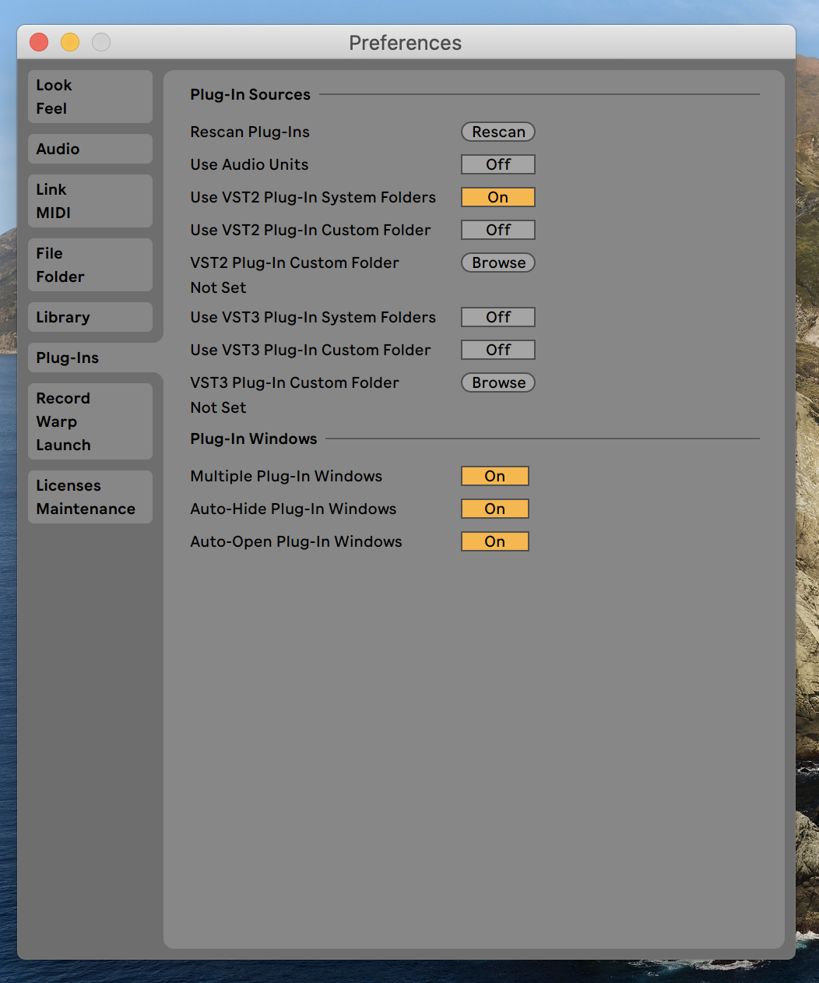Browse for VST2 Plug-In Custom Folder

point(498,262)
